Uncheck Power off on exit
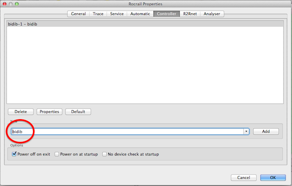 click(14, 154)
